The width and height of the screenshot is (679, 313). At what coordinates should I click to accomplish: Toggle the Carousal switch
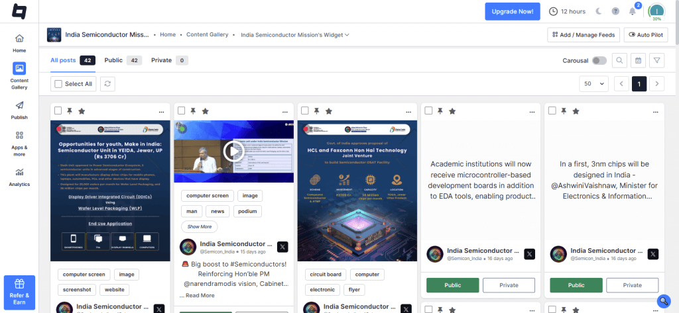(599, 60)
